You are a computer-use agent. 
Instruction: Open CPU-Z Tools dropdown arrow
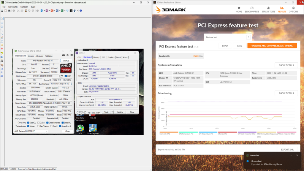tap(112, 112)
